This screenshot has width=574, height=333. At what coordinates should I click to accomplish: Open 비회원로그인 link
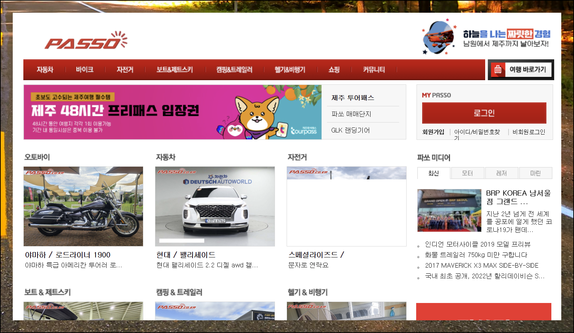[x=529, y=132]
